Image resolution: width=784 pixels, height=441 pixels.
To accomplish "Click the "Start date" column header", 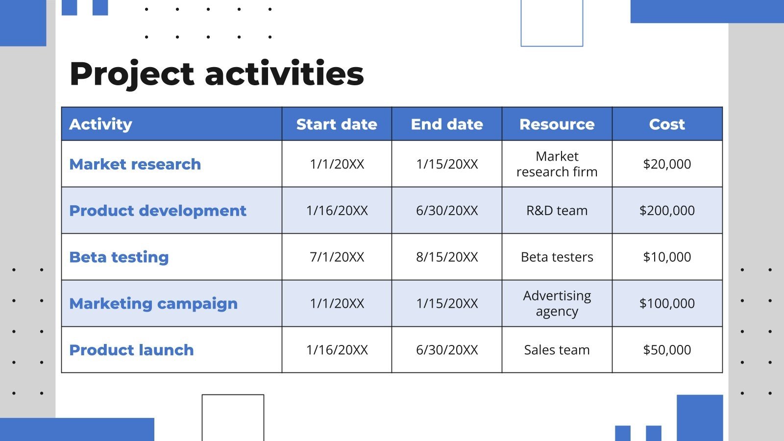I will coord(337,124).
